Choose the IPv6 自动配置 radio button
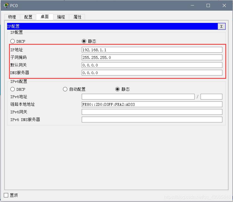Viewport: 233px width, 202px height. pos(65,89)
